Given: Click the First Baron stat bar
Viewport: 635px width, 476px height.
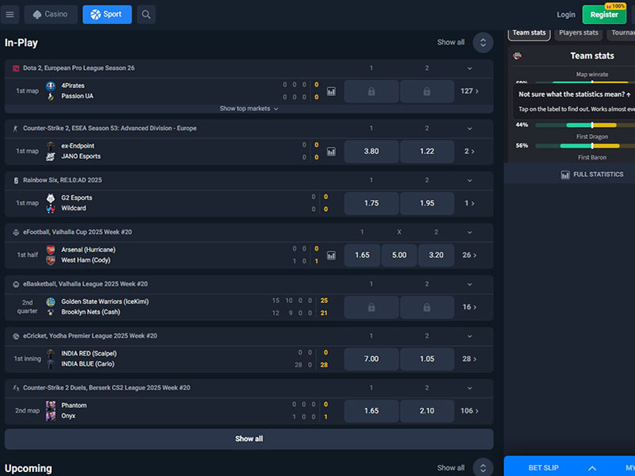Looking at the screenshot, I should (x=585, y=146).
